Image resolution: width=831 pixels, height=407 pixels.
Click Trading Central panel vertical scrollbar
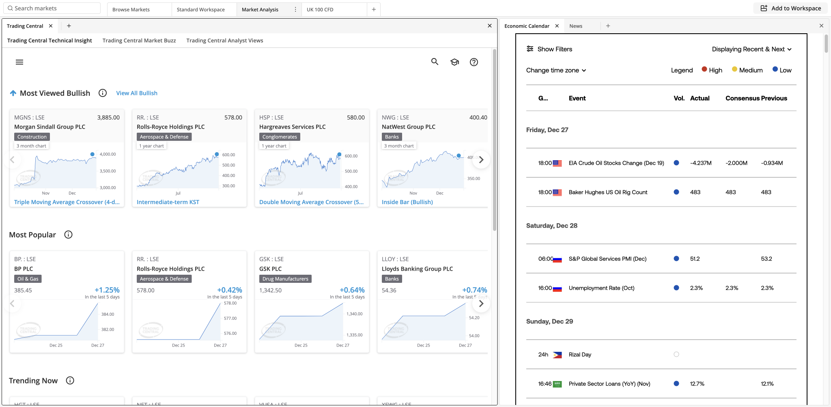(495, 140)
